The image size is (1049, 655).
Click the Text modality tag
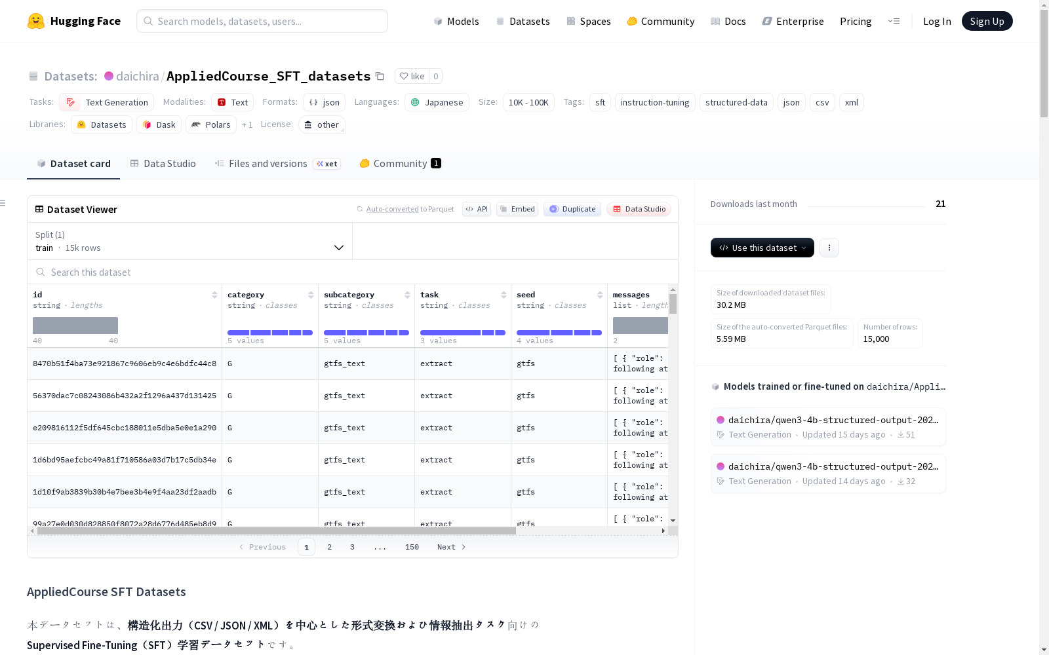click(x=232, y=102)
